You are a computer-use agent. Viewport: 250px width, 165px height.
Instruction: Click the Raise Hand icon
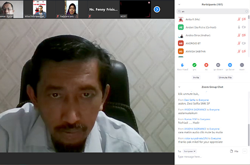tap(182, 65)
